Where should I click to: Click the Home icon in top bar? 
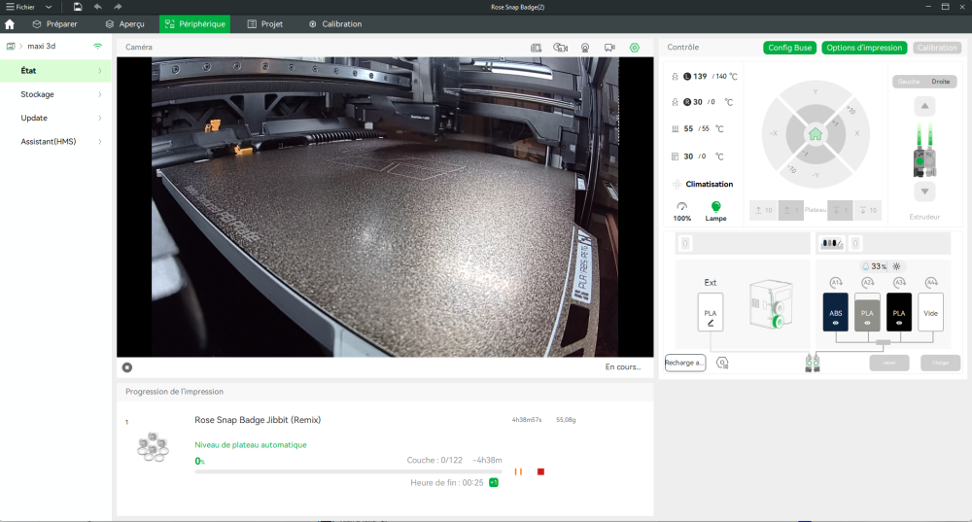tap(10, 23)
